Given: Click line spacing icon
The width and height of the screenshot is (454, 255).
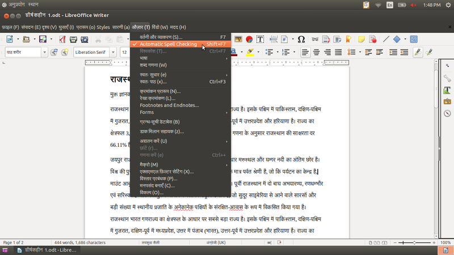Looking at the screenshot, I should pyautogui.click(x=351, y=52).
